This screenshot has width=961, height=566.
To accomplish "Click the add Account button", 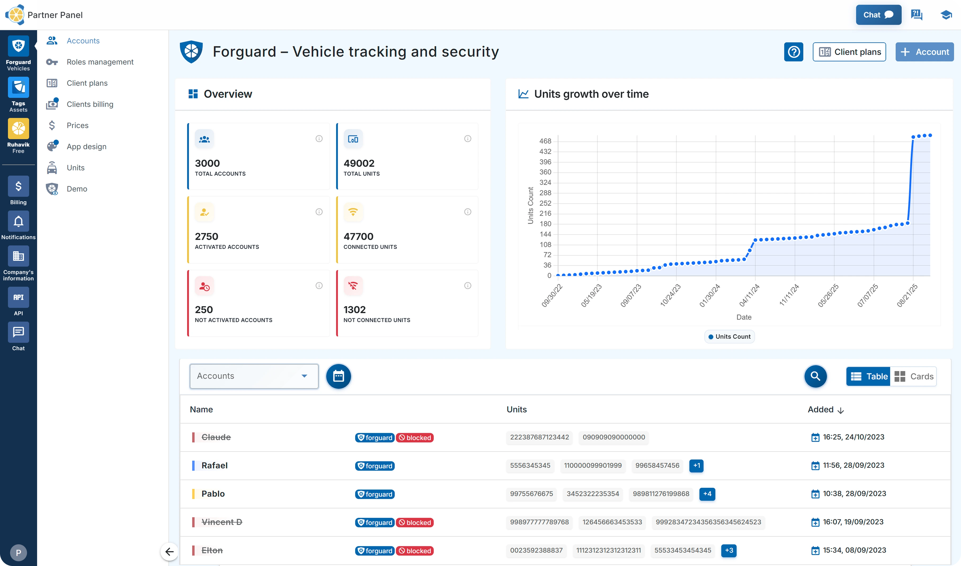I will [x=924, y=52].
